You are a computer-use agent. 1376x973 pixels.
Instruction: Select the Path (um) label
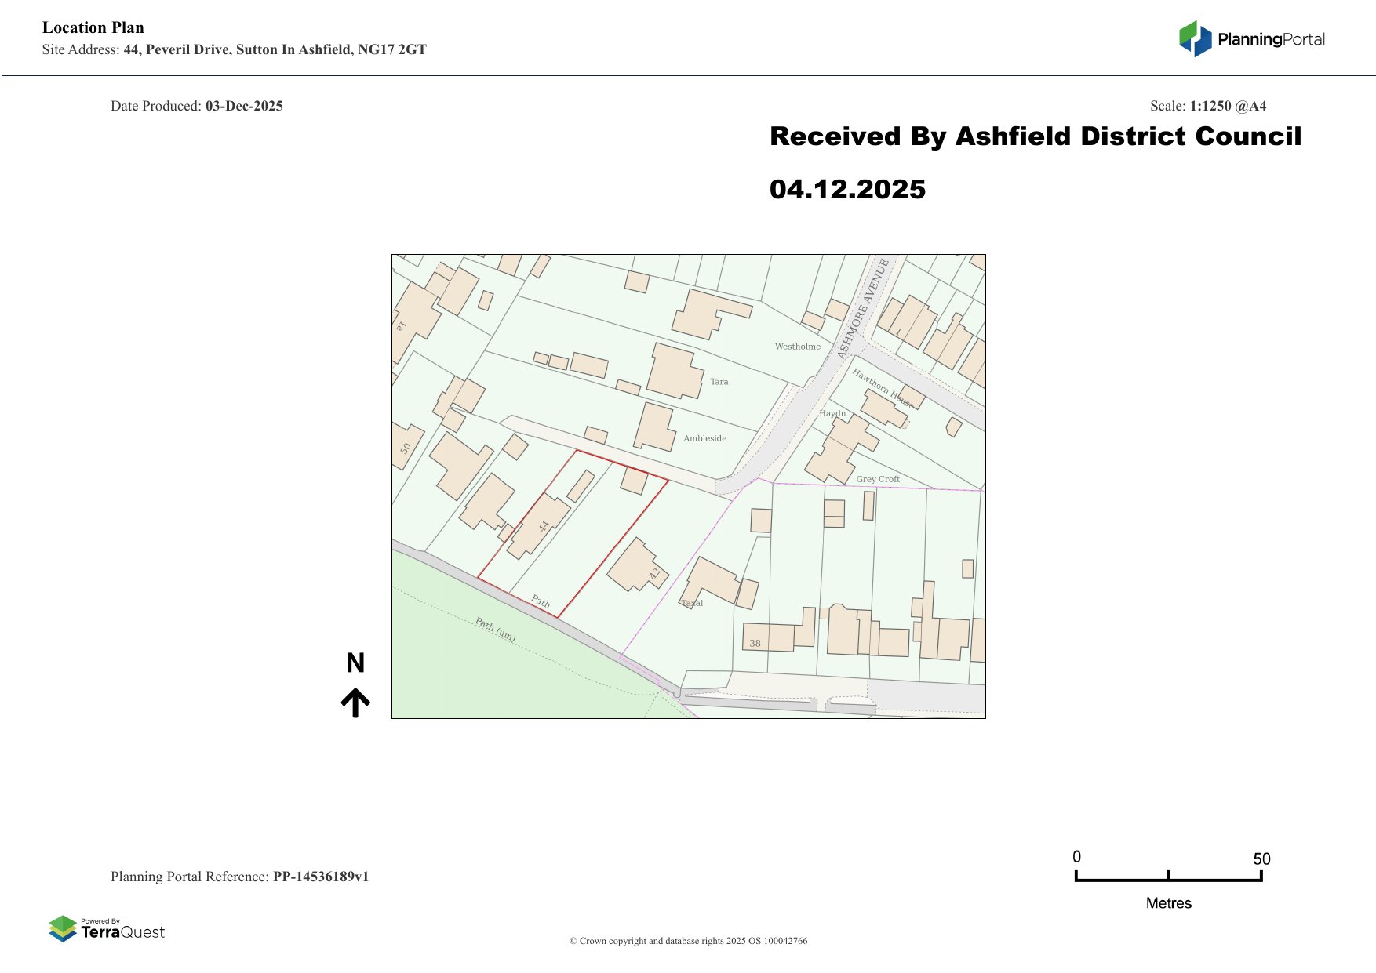(x=495, y=629)
